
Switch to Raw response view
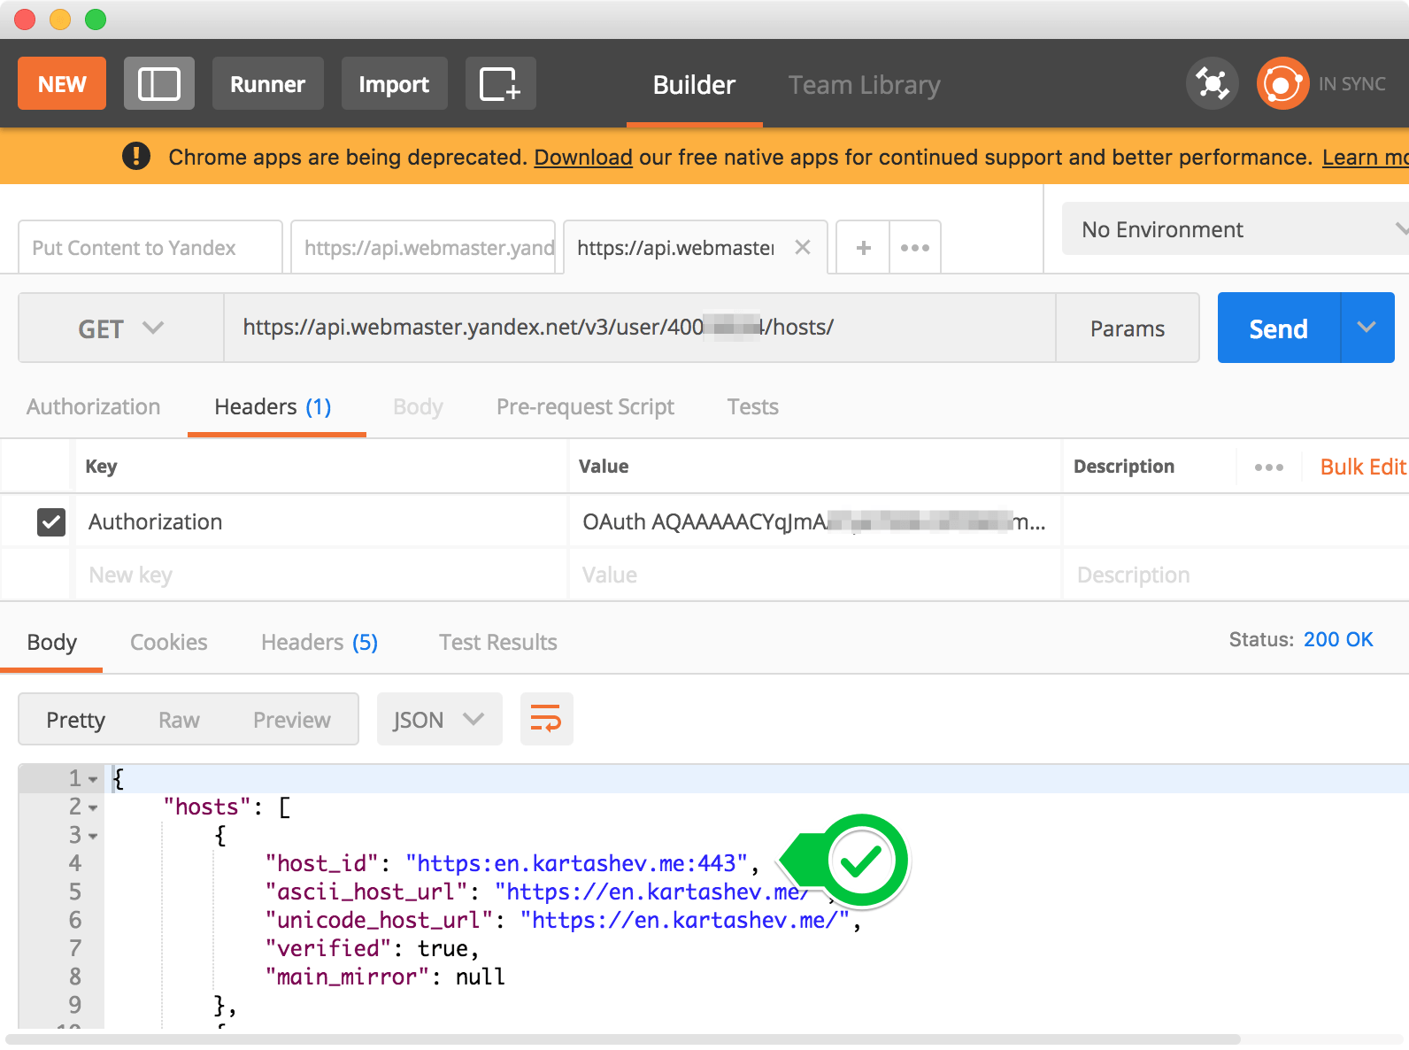[x=179, y=720]
